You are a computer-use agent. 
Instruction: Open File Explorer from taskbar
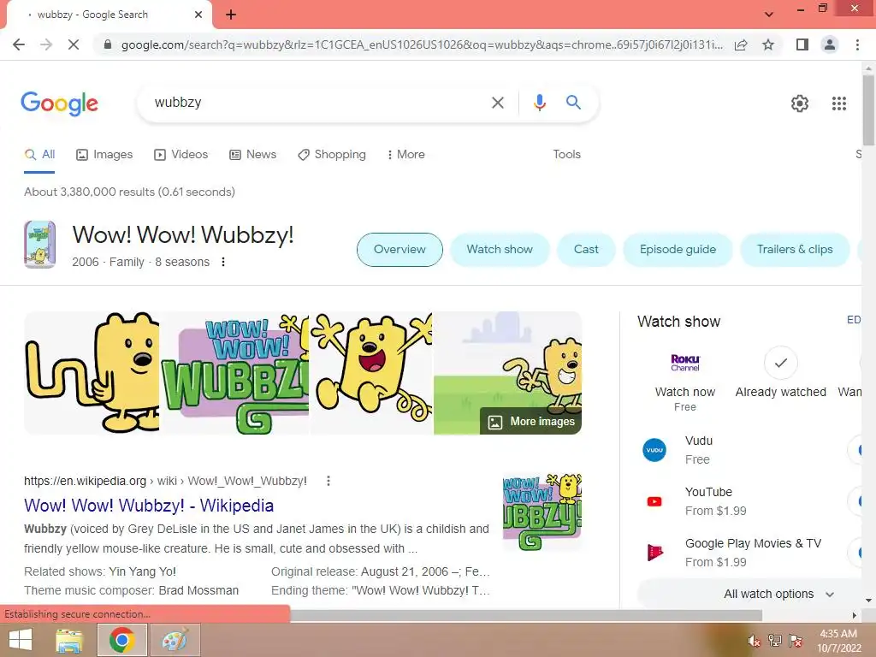tap(70, 640)
